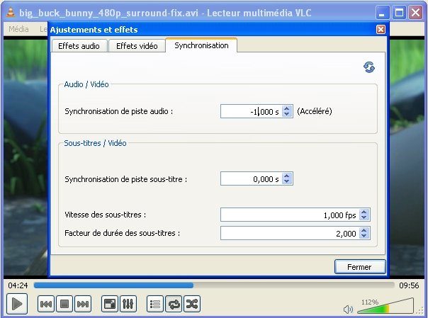Increase audio track synchronisation value
Image resolution: width=428 pixels, height=318 pixels.
(286, 108)
